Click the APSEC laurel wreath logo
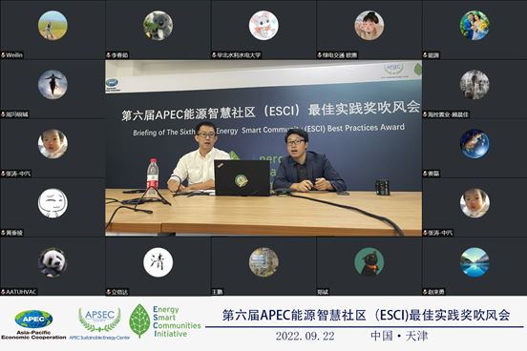The height and width of the screenshot is (351, 527). pyautogui.click(x=99, y=320)
